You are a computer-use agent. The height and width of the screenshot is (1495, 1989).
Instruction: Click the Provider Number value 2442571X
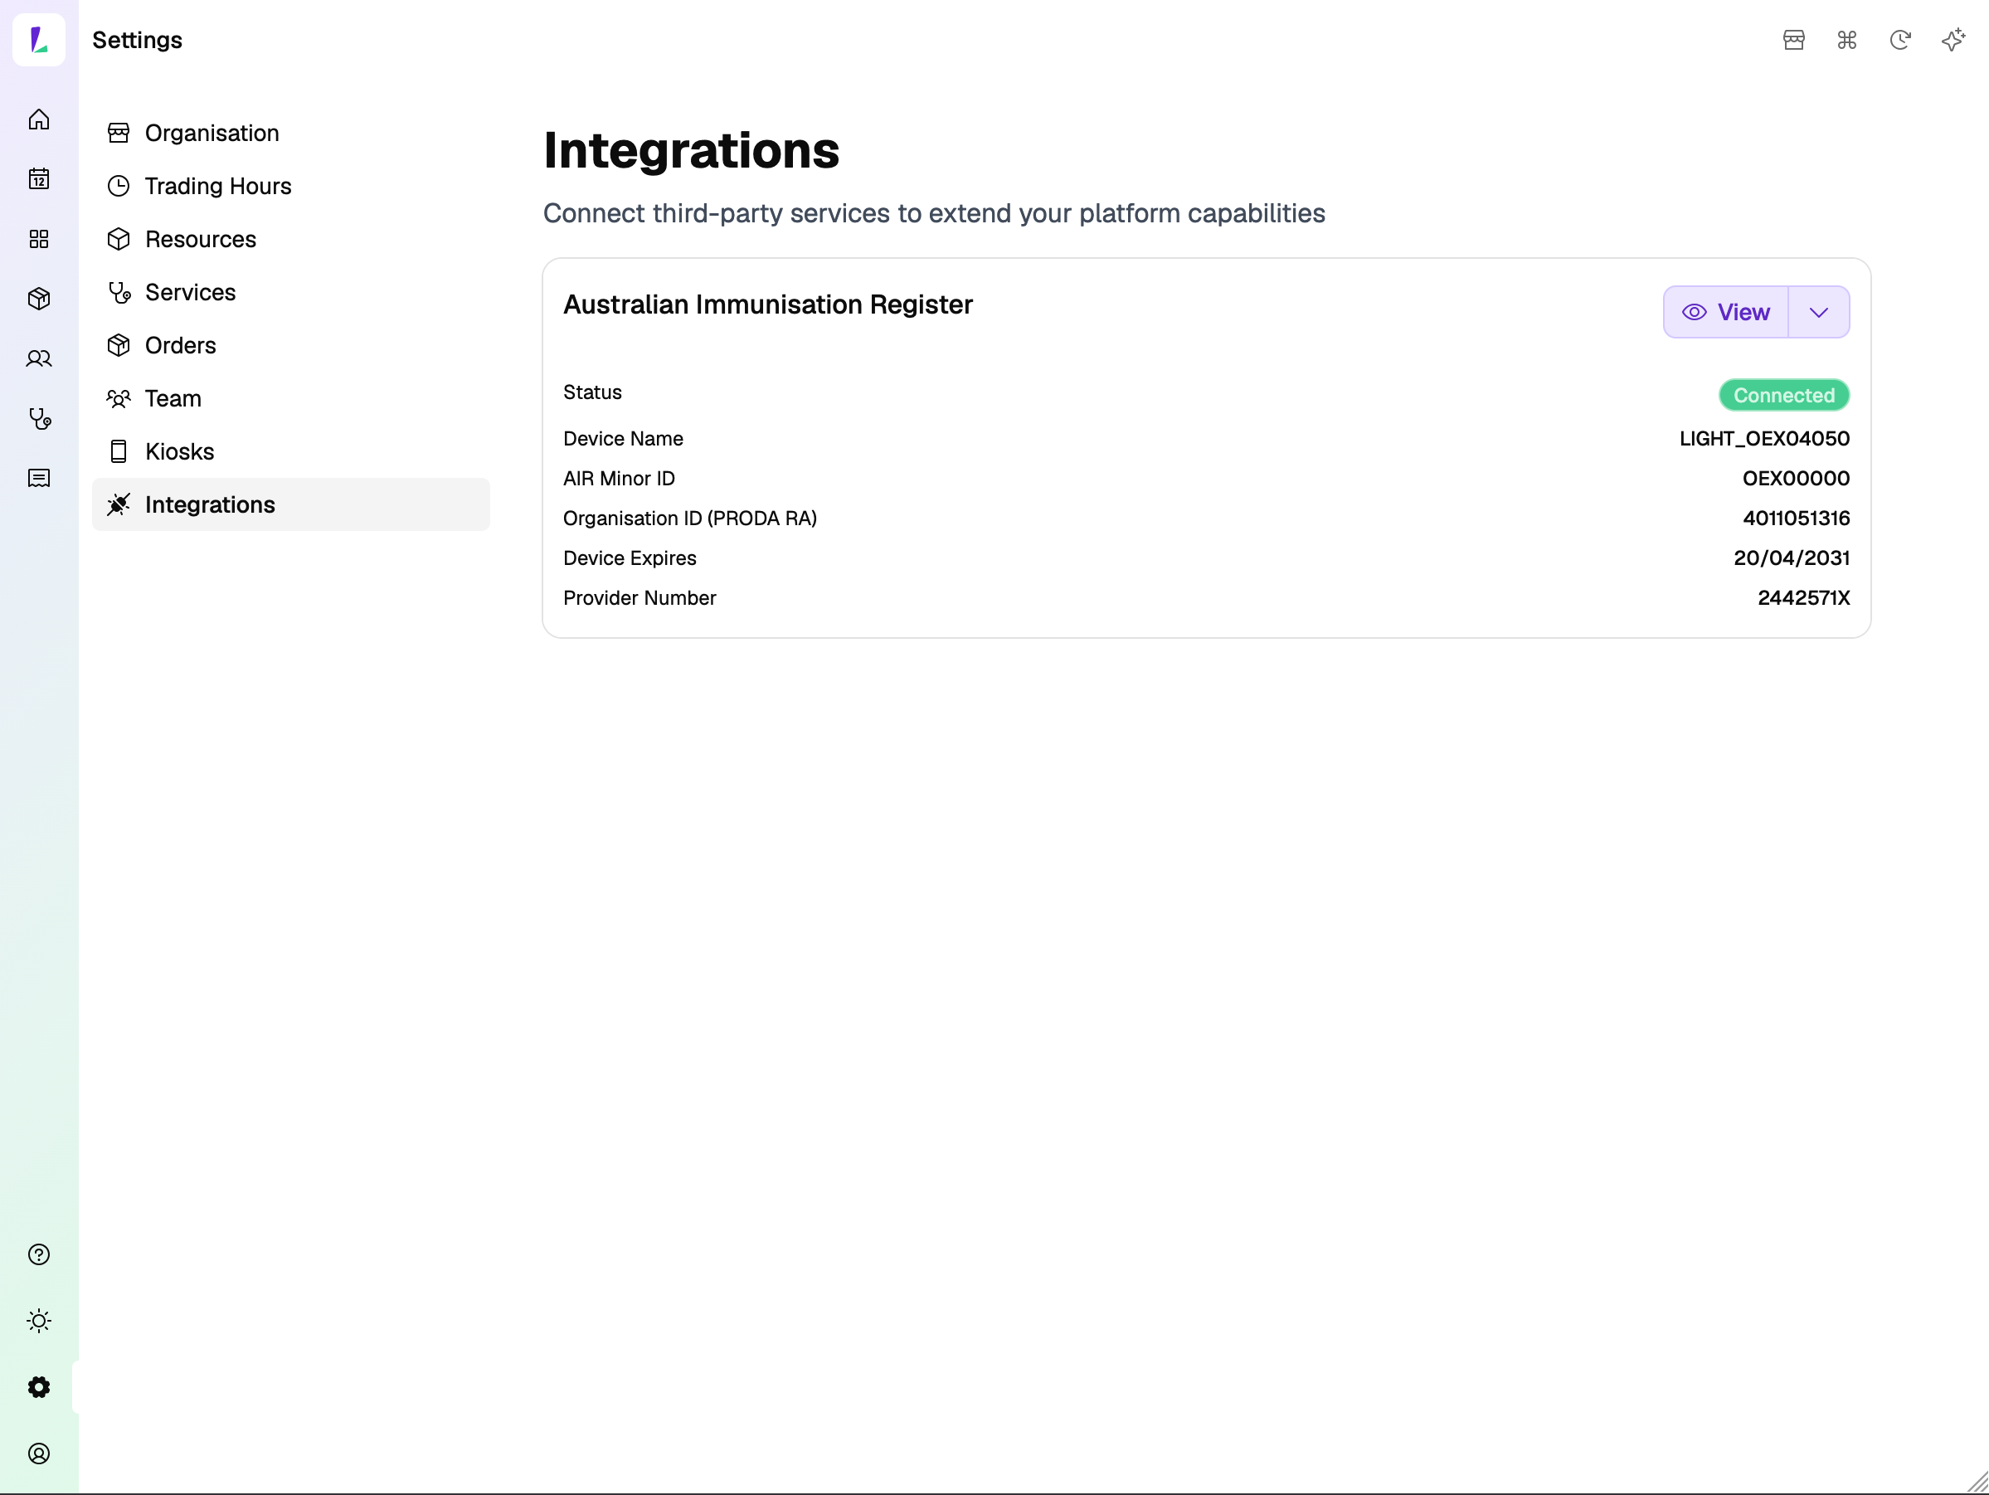point(1803,598)
